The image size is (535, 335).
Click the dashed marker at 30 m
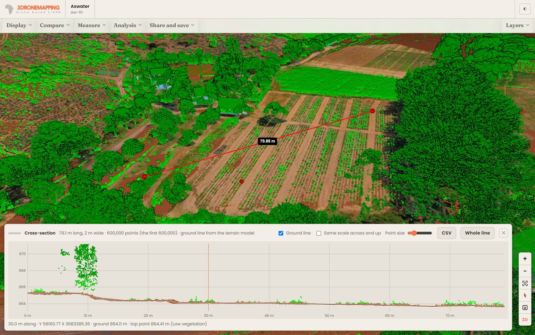coord(208,277)
